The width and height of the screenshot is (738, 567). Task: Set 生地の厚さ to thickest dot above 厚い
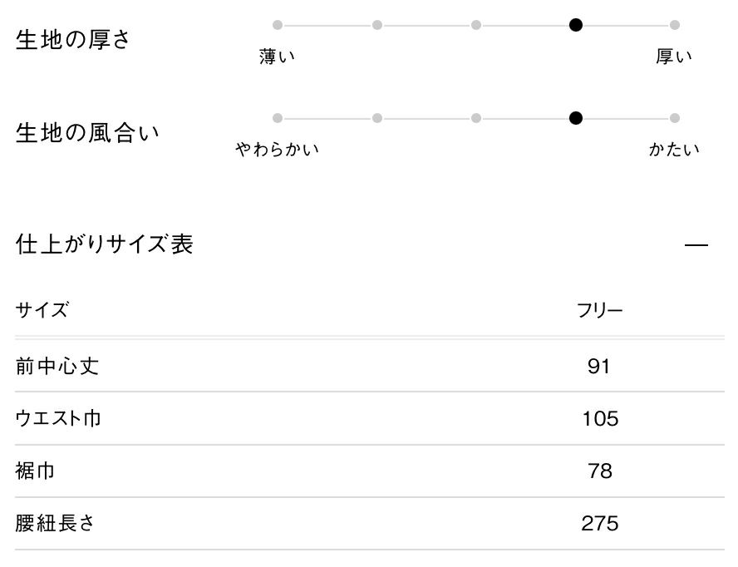[x=675, y=25]
